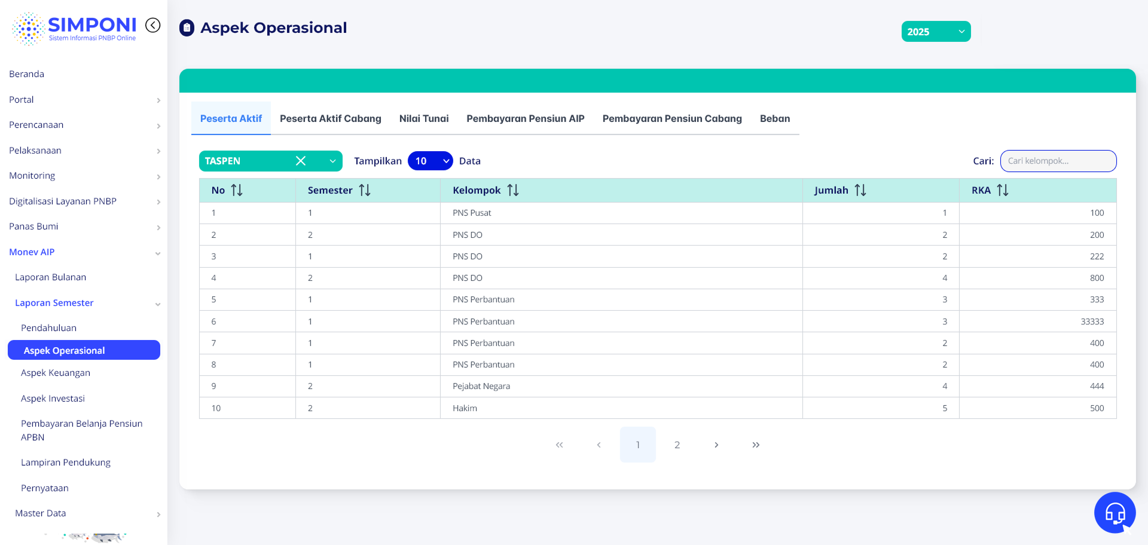1148x545 pixels.
Task: Go to page 2
Action: (677, 445)
